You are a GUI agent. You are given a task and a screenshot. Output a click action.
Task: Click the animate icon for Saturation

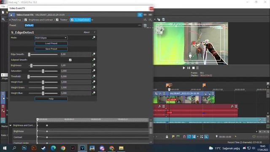[94, 71]
